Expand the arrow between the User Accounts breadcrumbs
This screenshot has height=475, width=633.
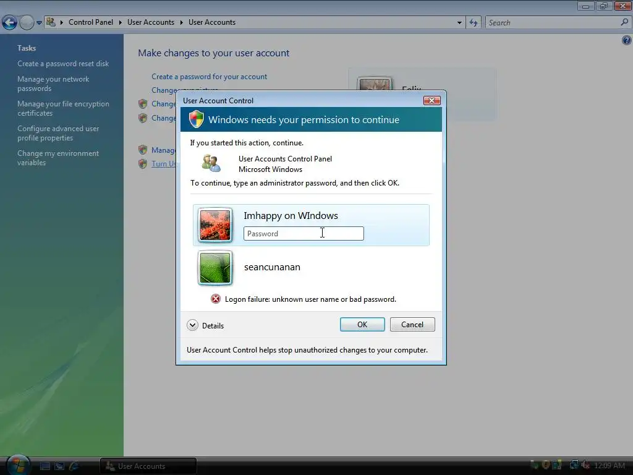coord(182,23)
